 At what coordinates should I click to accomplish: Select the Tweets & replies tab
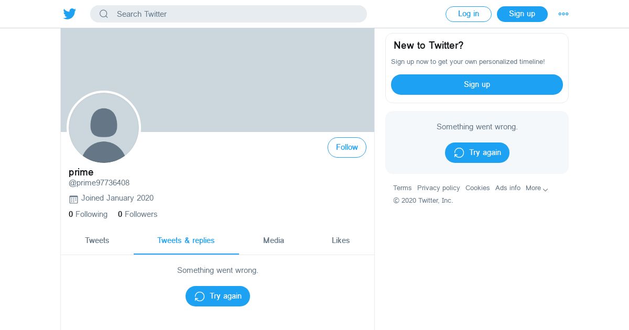pos(186,241)
